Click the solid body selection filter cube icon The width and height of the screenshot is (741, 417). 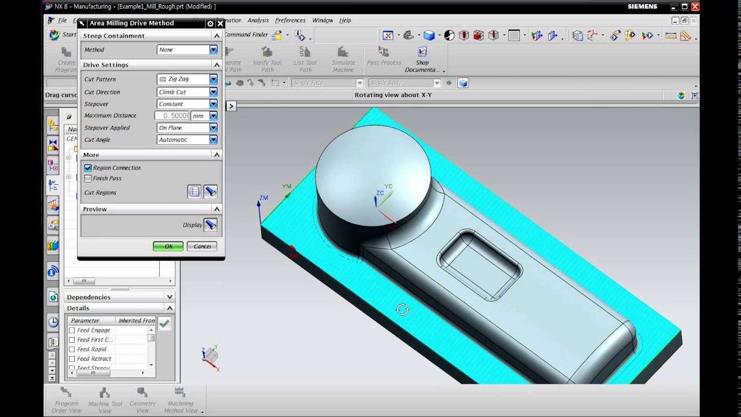click(x=463, y=83)
